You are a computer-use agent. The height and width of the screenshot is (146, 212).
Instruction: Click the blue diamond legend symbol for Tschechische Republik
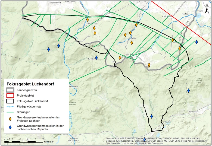pos(10,127)
